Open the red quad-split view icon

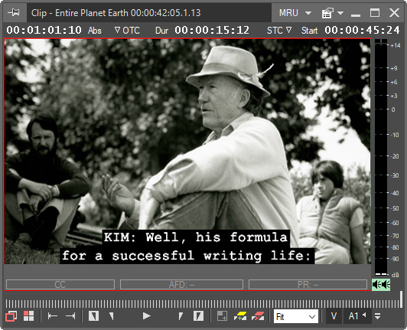pyautogui.click(x=28, y=316)
